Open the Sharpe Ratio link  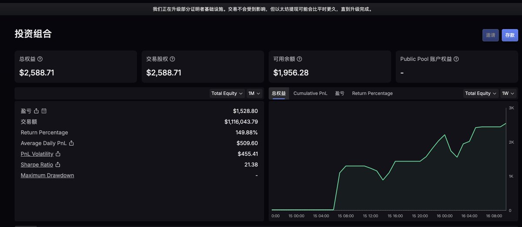click(x=37, y=165)
